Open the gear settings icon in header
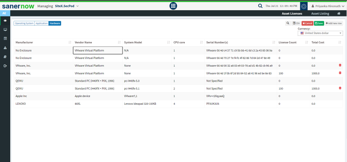This screenshot has height=162, width=347. pyautogui.click(x=304, y=6)
